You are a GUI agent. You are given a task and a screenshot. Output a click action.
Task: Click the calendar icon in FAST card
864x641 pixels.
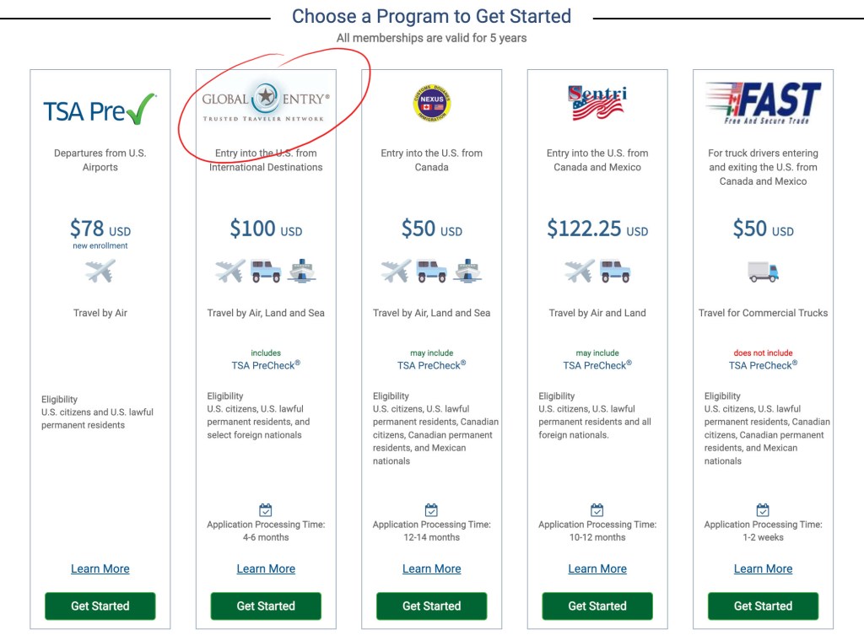763,509
